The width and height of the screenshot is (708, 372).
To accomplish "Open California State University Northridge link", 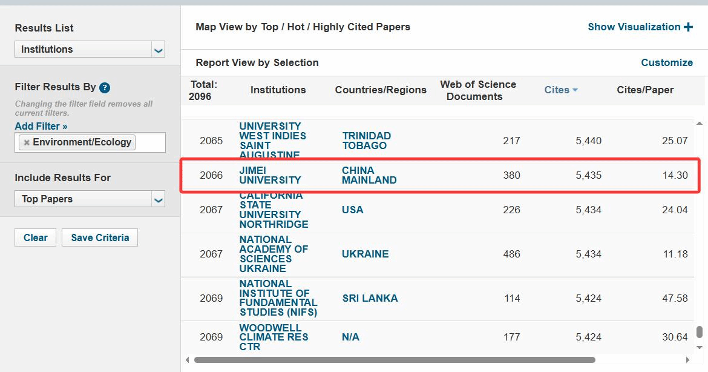I will point(274,210).
